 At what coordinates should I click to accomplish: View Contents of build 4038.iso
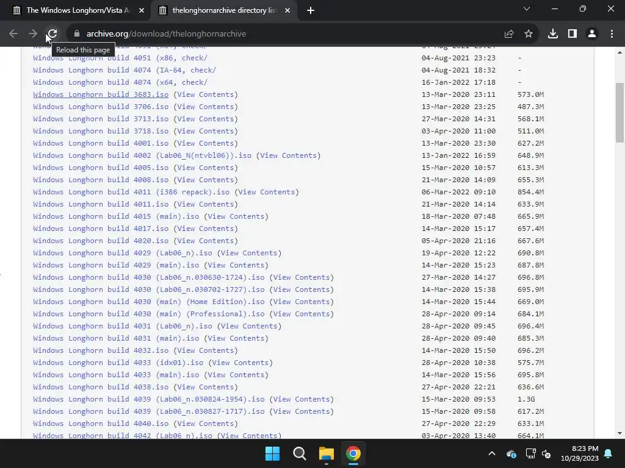[x=205, y=387]
